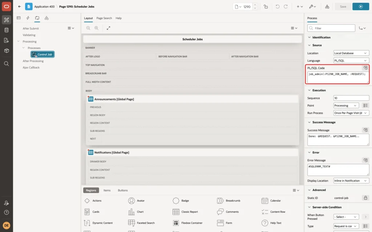The width and height of the screenshot is (372, 232).
Task: Open condition Type dropdown
Action: point(346,226)
